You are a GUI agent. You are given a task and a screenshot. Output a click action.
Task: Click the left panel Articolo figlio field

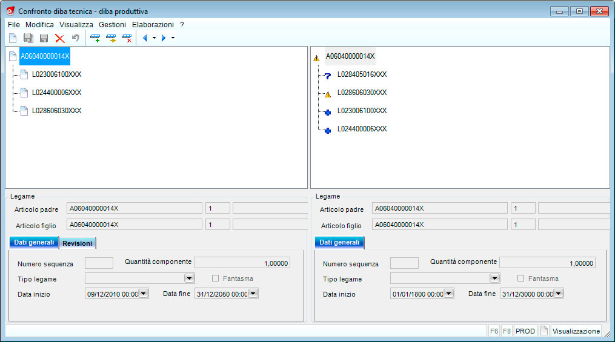(135, 225)
